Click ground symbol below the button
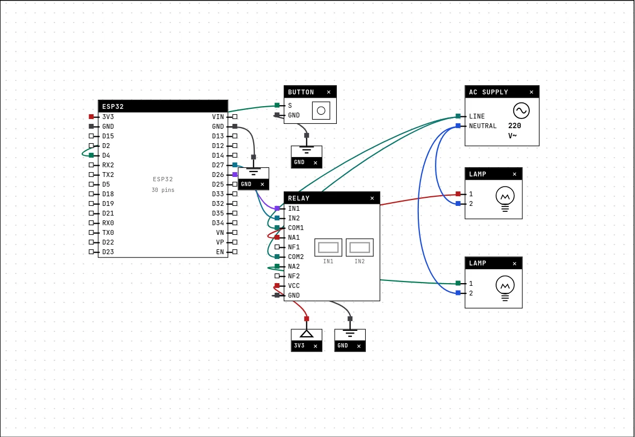 [x=307, y=151]
